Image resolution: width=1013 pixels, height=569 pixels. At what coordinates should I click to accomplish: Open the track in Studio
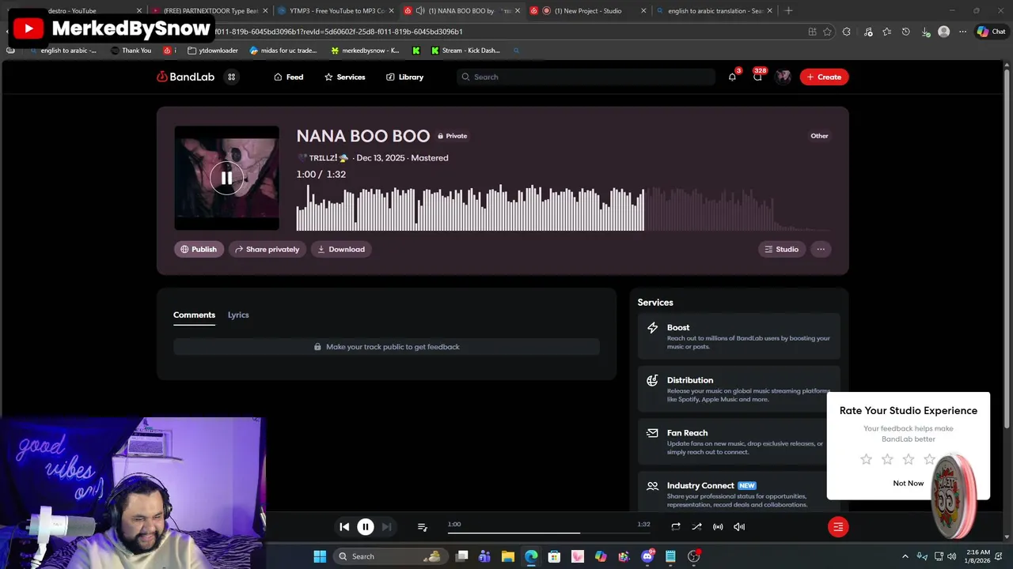(x=781, y=249)
